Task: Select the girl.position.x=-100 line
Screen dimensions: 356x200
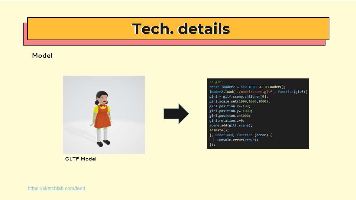Action: coord(230,106)
